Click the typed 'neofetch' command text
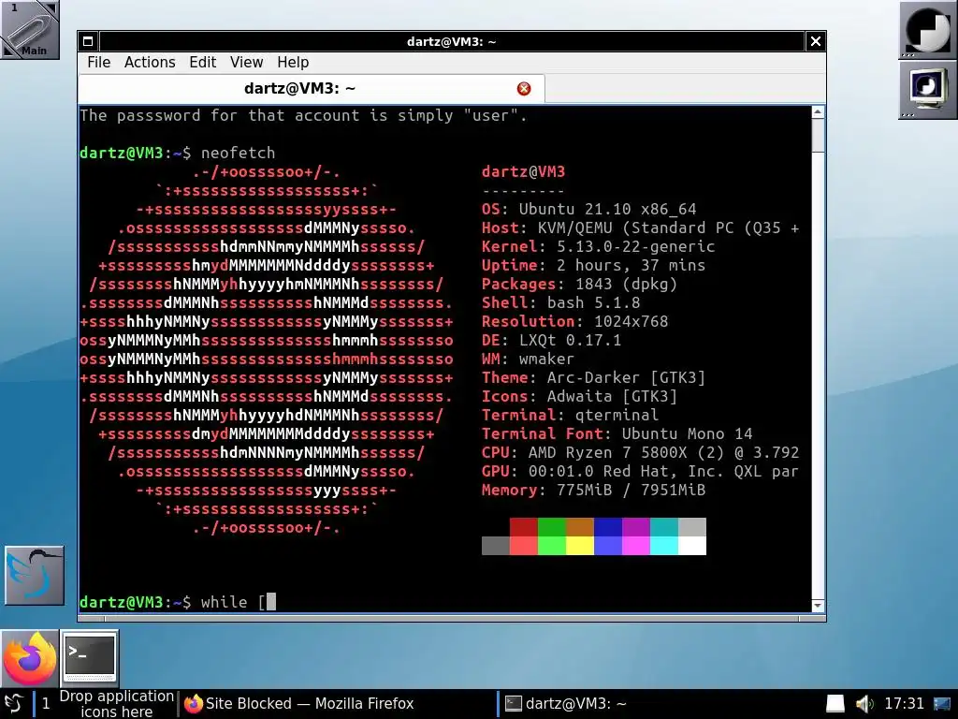 point(239,153)
